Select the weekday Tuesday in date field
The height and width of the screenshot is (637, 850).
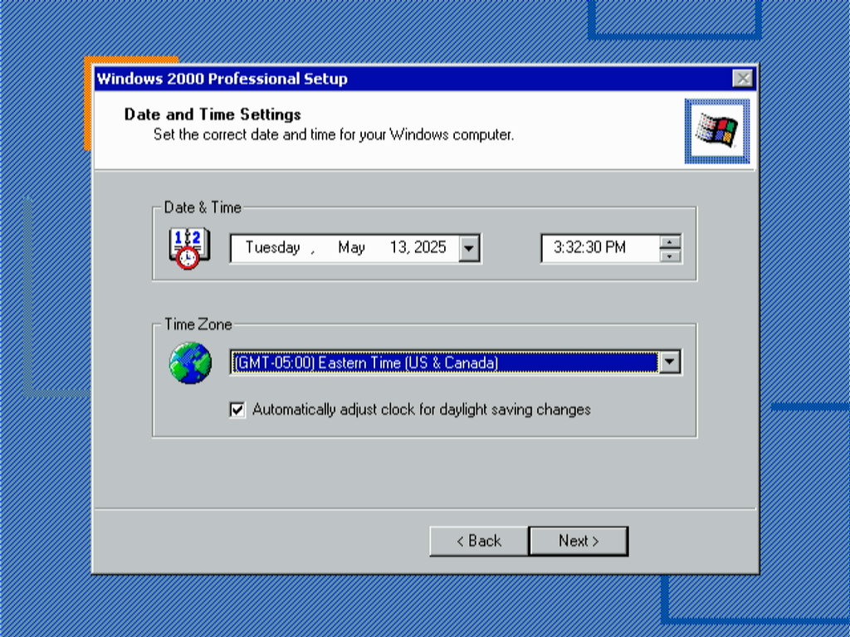coord(272,247)
